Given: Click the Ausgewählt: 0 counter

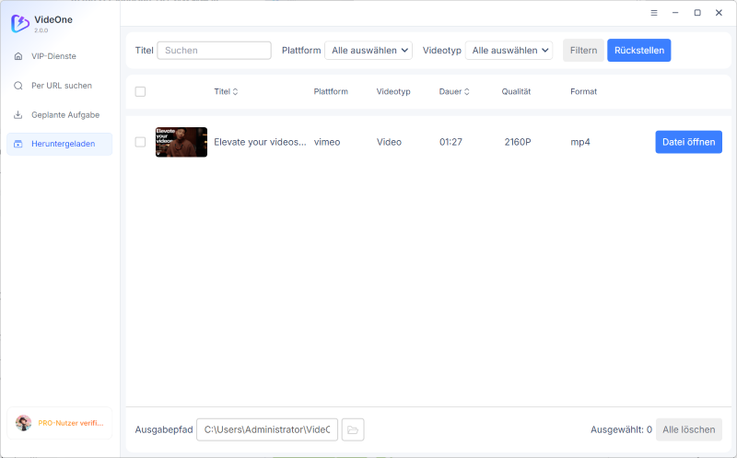Looking at the screenshot, I should [621, 429].
